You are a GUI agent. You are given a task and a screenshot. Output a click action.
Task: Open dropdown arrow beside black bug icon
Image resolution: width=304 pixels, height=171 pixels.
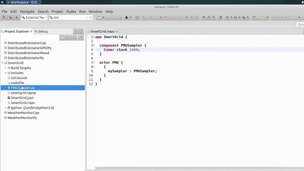coord(131,18)
